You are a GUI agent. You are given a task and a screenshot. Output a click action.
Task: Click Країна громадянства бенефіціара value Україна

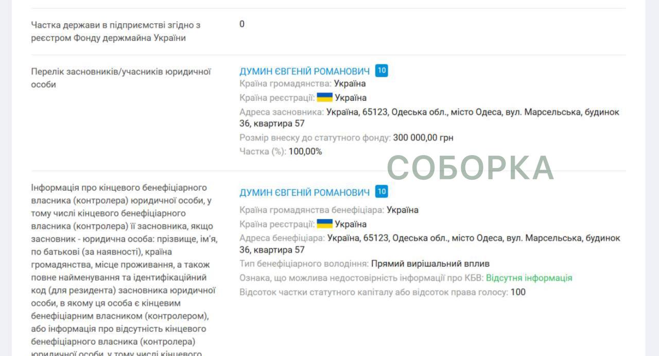pos(402,210)
